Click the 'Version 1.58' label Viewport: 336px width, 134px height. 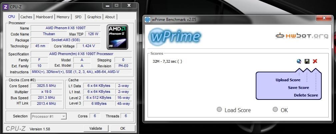click(x=40, y=129)
